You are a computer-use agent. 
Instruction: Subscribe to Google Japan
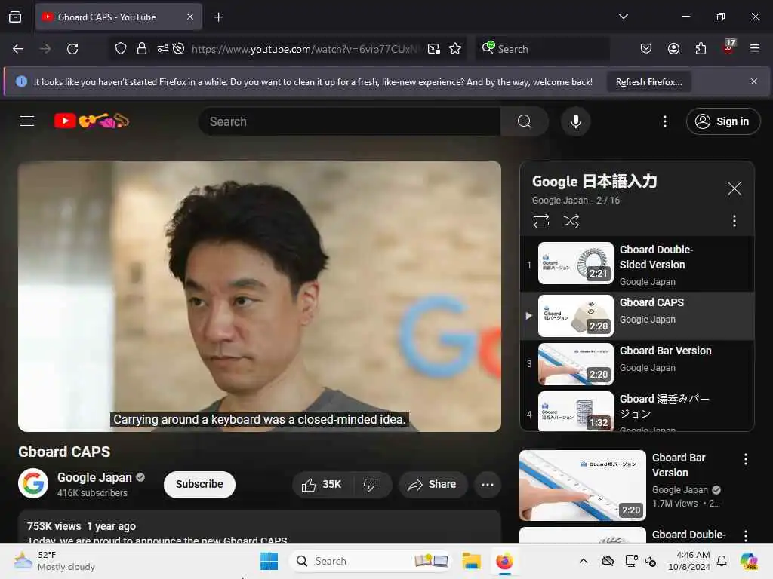pos(199,484)
